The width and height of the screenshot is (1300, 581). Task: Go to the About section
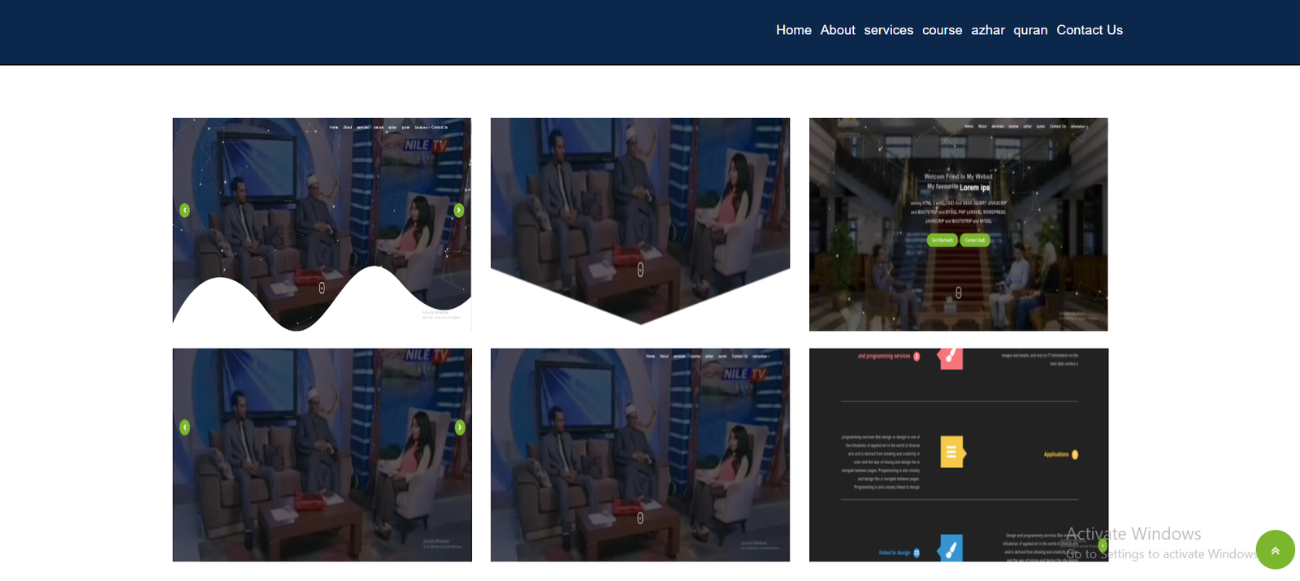pyautogui.click(x=838, y=30)
